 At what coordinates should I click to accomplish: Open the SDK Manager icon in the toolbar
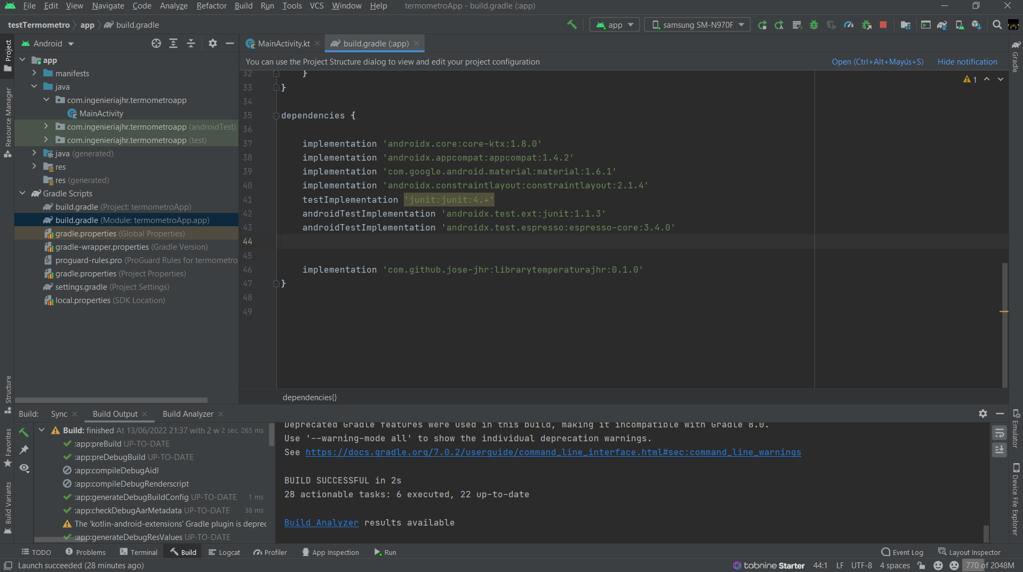[x=976, y=25]
